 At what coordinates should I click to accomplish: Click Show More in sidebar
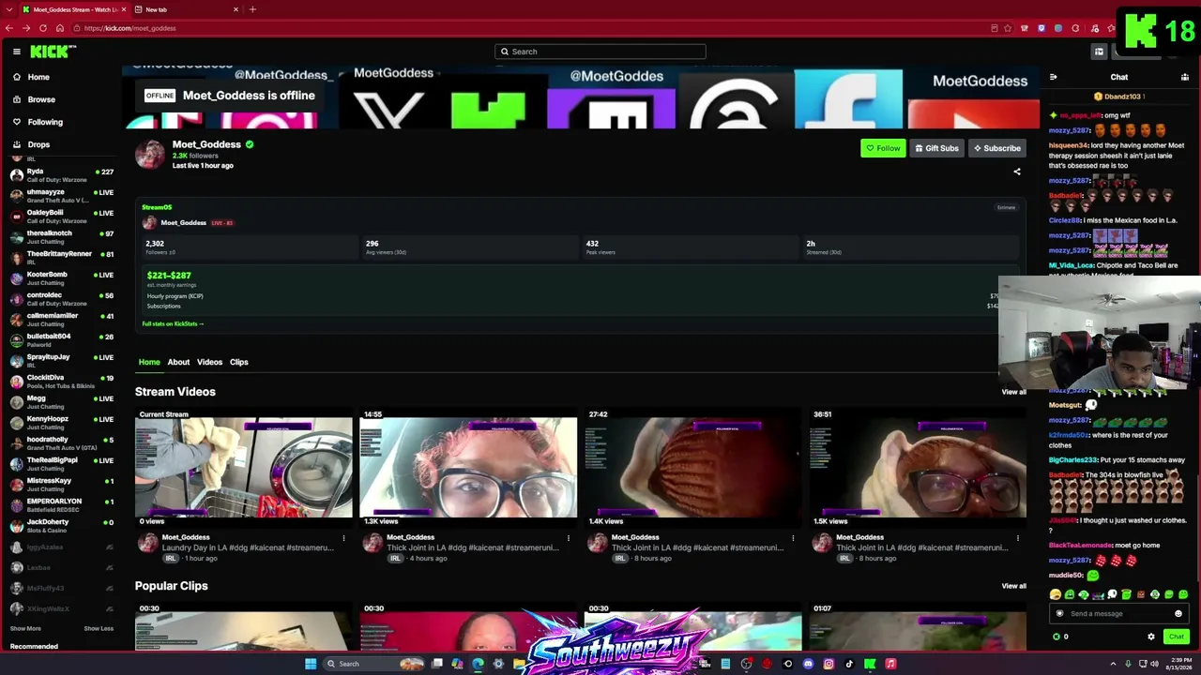pos(25,629)
